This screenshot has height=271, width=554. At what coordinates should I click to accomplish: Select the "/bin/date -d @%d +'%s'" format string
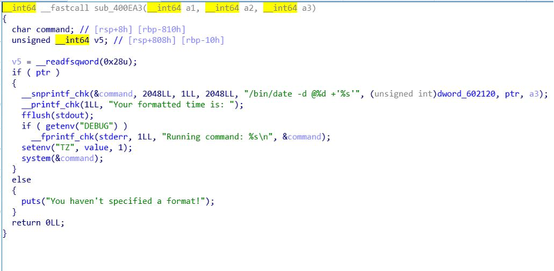303,94
